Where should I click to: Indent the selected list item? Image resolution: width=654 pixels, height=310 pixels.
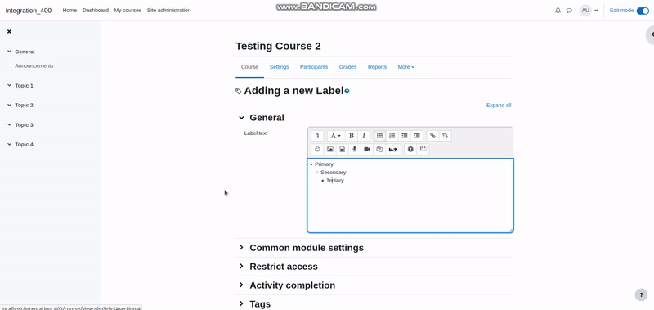click(416, 136)
